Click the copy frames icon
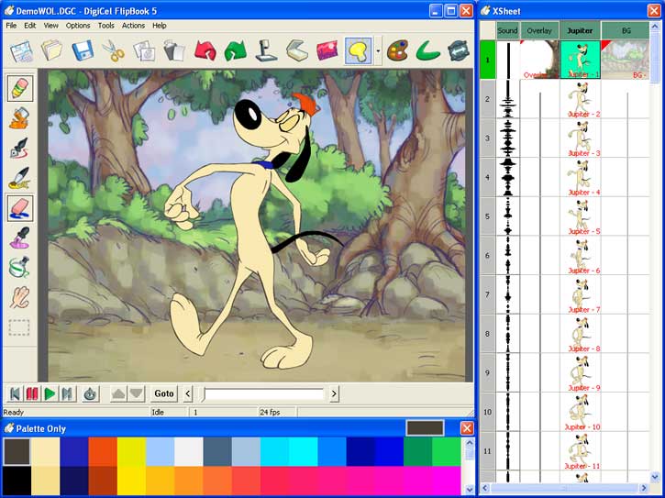The width and height of the screenshot is (665, 498). 144,51
